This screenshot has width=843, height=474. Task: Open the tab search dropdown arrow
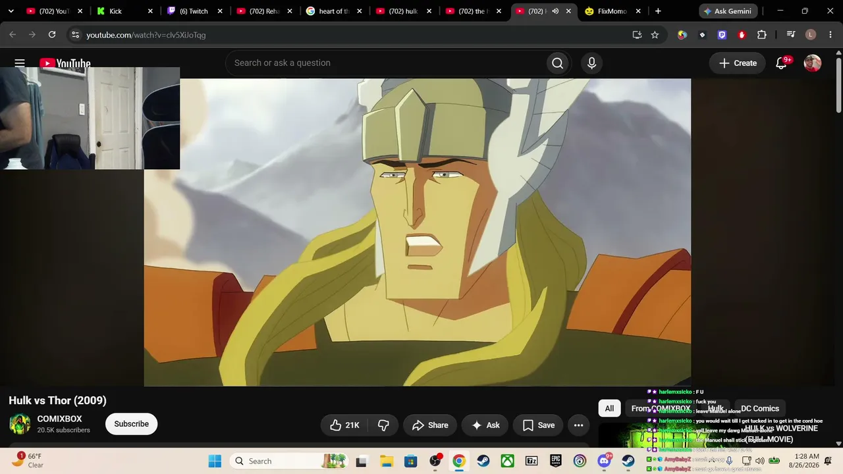[11, 11]
